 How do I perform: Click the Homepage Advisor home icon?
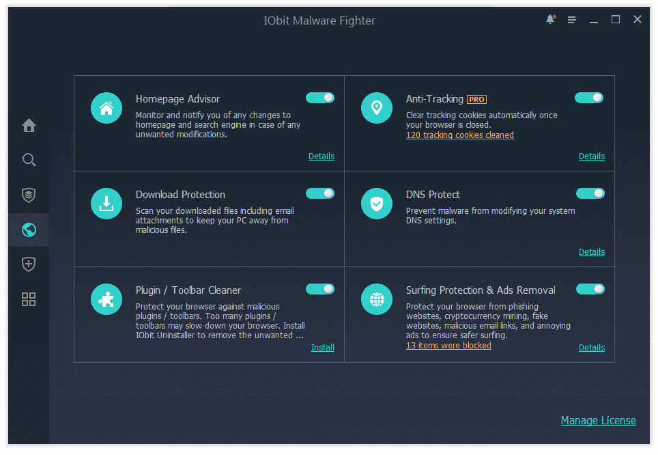(106, 108)
